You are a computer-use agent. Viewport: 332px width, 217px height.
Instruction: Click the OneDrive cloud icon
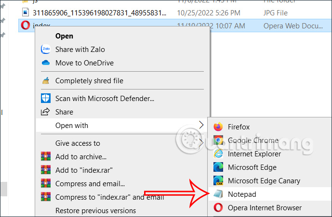[x=46, y=63]
